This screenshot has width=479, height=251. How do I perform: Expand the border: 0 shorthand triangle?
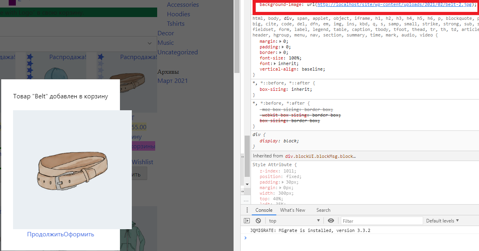[281, 52]
